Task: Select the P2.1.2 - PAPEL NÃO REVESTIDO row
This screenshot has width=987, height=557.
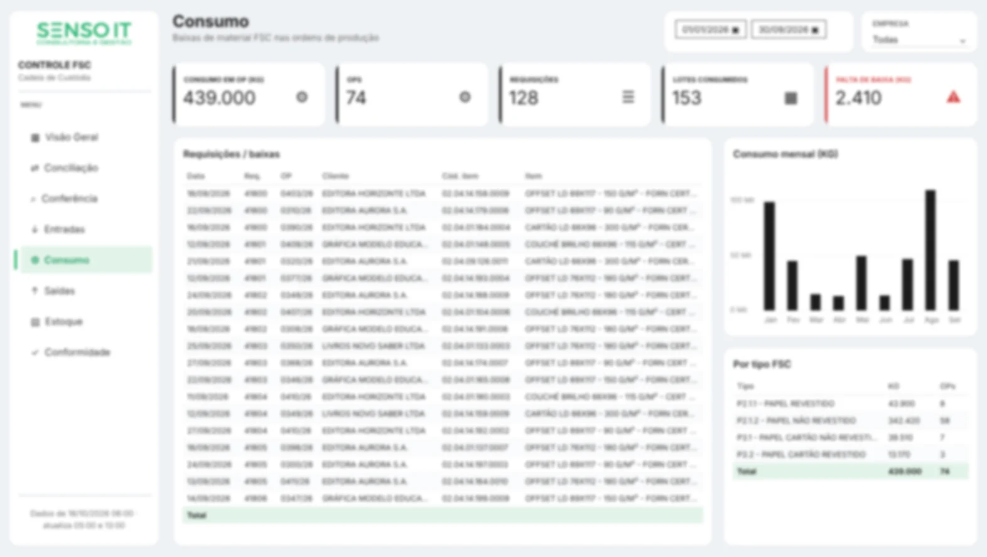Action: click(850, 421)
